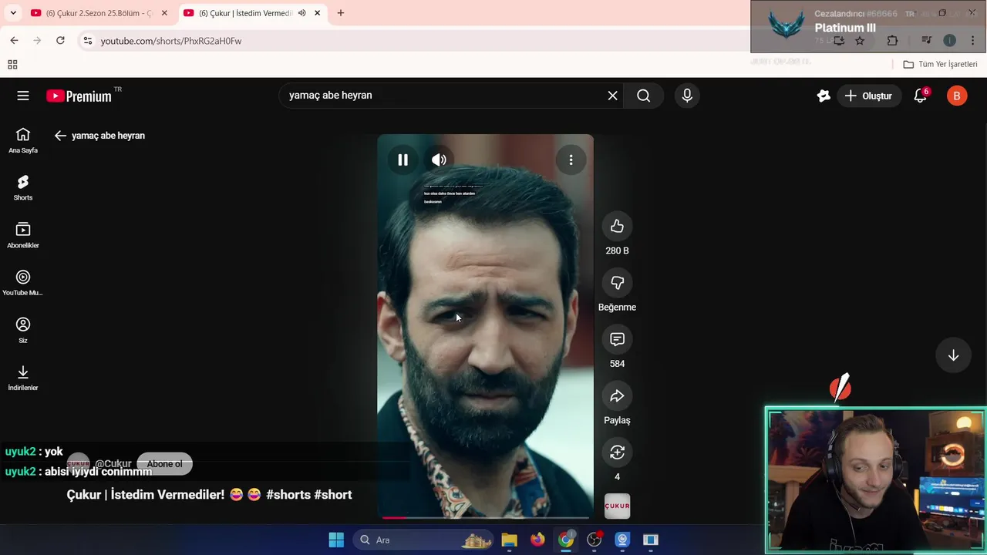Viewport: 987px width, 555px height.
Task: Open the three-dot menu on the Shorts player
Action: (x=571, y=160)
